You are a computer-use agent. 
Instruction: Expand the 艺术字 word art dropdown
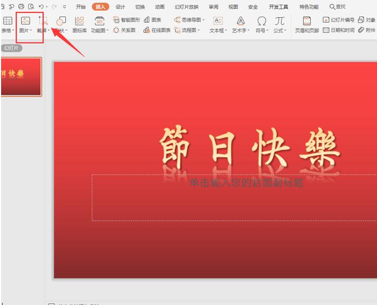249,31
